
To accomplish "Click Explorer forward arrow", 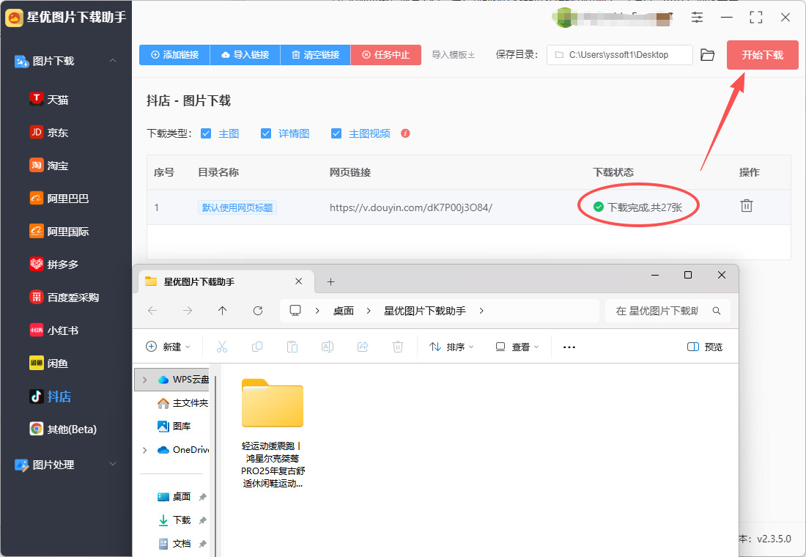I will click(x=188, y=311).
